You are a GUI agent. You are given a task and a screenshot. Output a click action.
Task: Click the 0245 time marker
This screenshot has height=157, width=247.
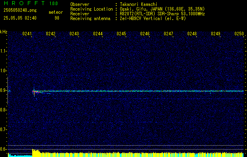tap(121, 34)
